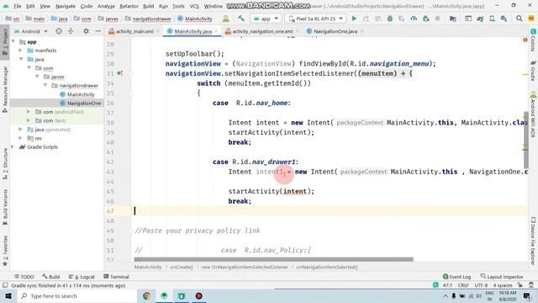Click the gutter icon on line 31
Image resolution: width=538 pixels, height=303 pixels.
tap(119, 73)
